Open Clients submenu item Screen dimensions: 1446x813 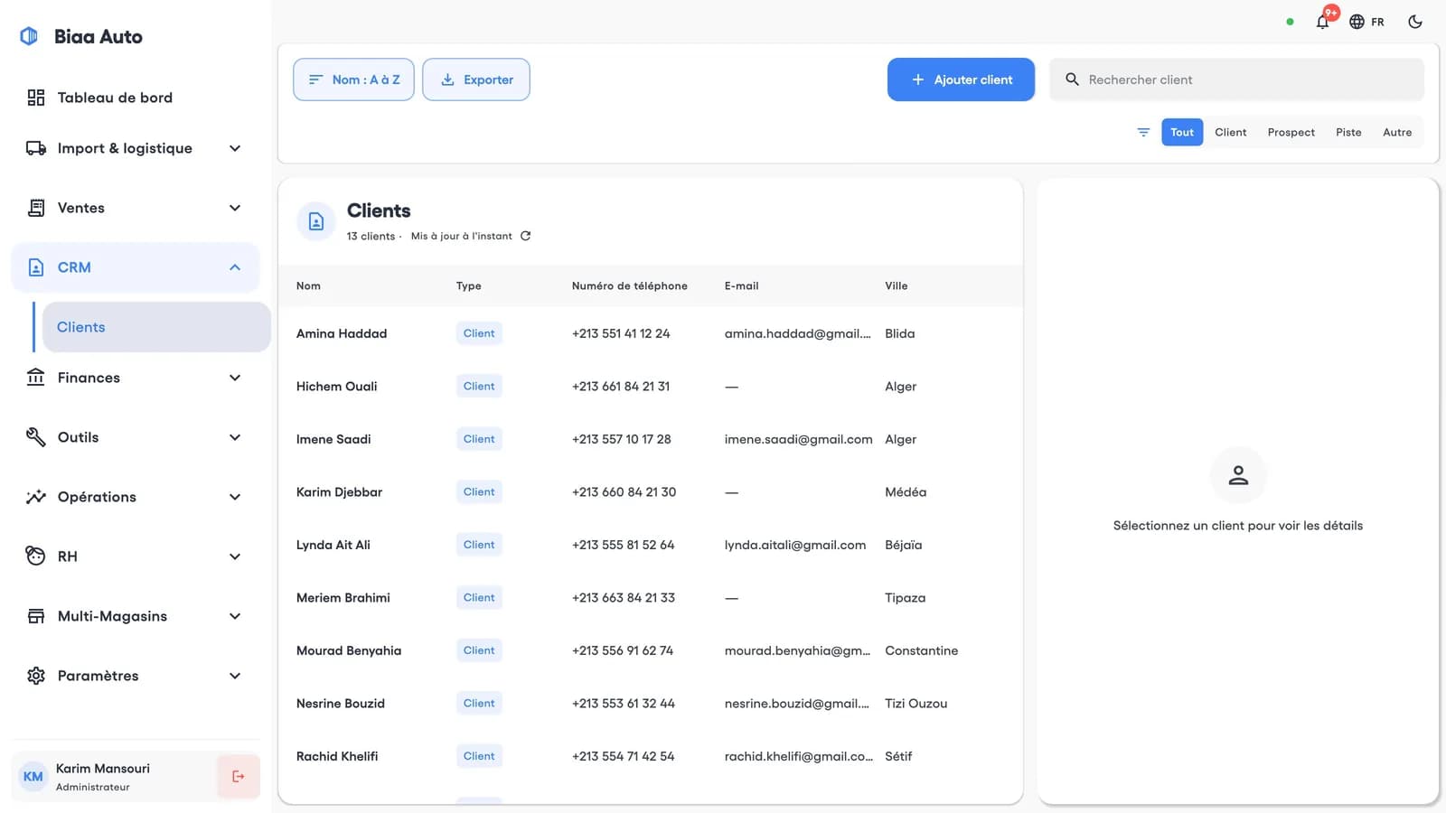click(x=156, y=327)
